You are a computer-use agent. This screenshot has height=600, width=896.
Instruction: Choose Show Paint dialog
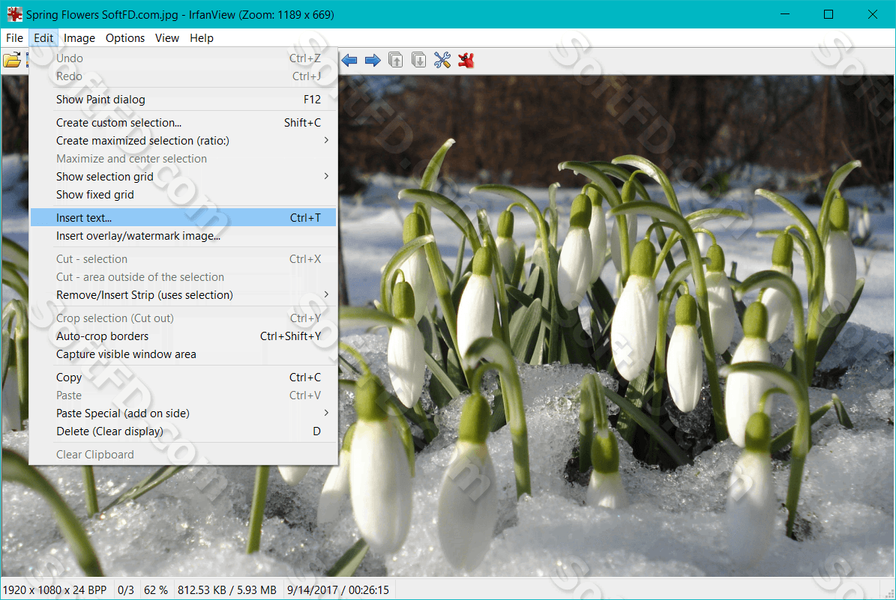pos(184,100)
